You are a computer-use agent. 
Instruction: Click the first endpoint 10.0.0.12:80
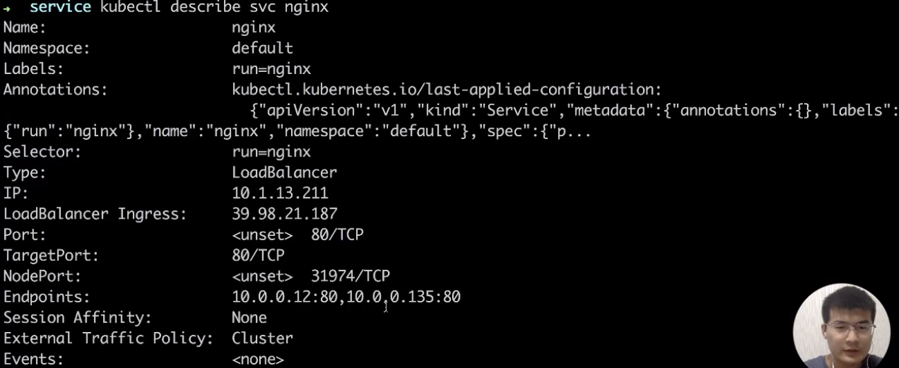(284, 297)
